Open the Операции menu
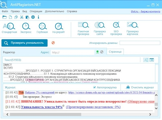Image resolution: width=162 pixels, height=120 pixels. (x=36, y=11)
